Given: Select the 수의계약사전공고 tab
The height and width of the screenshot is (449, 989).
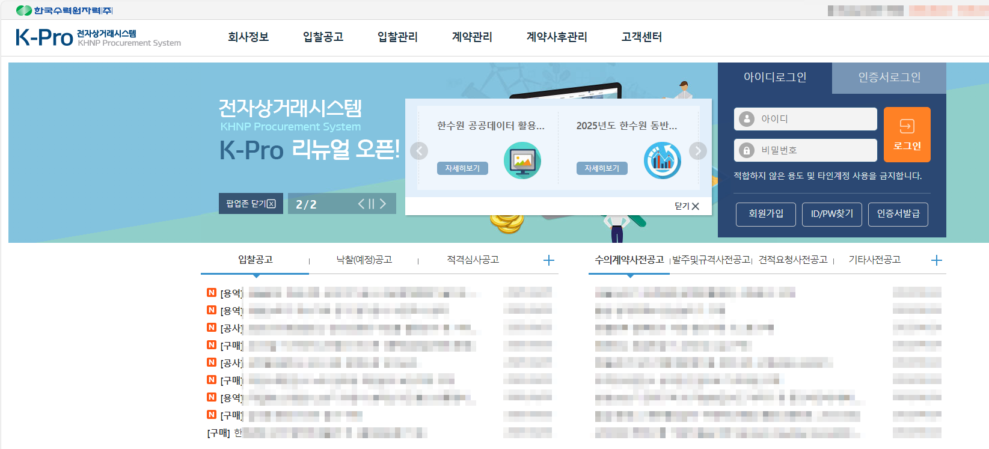Looking at the screenshot, I should tap(629, 260).
